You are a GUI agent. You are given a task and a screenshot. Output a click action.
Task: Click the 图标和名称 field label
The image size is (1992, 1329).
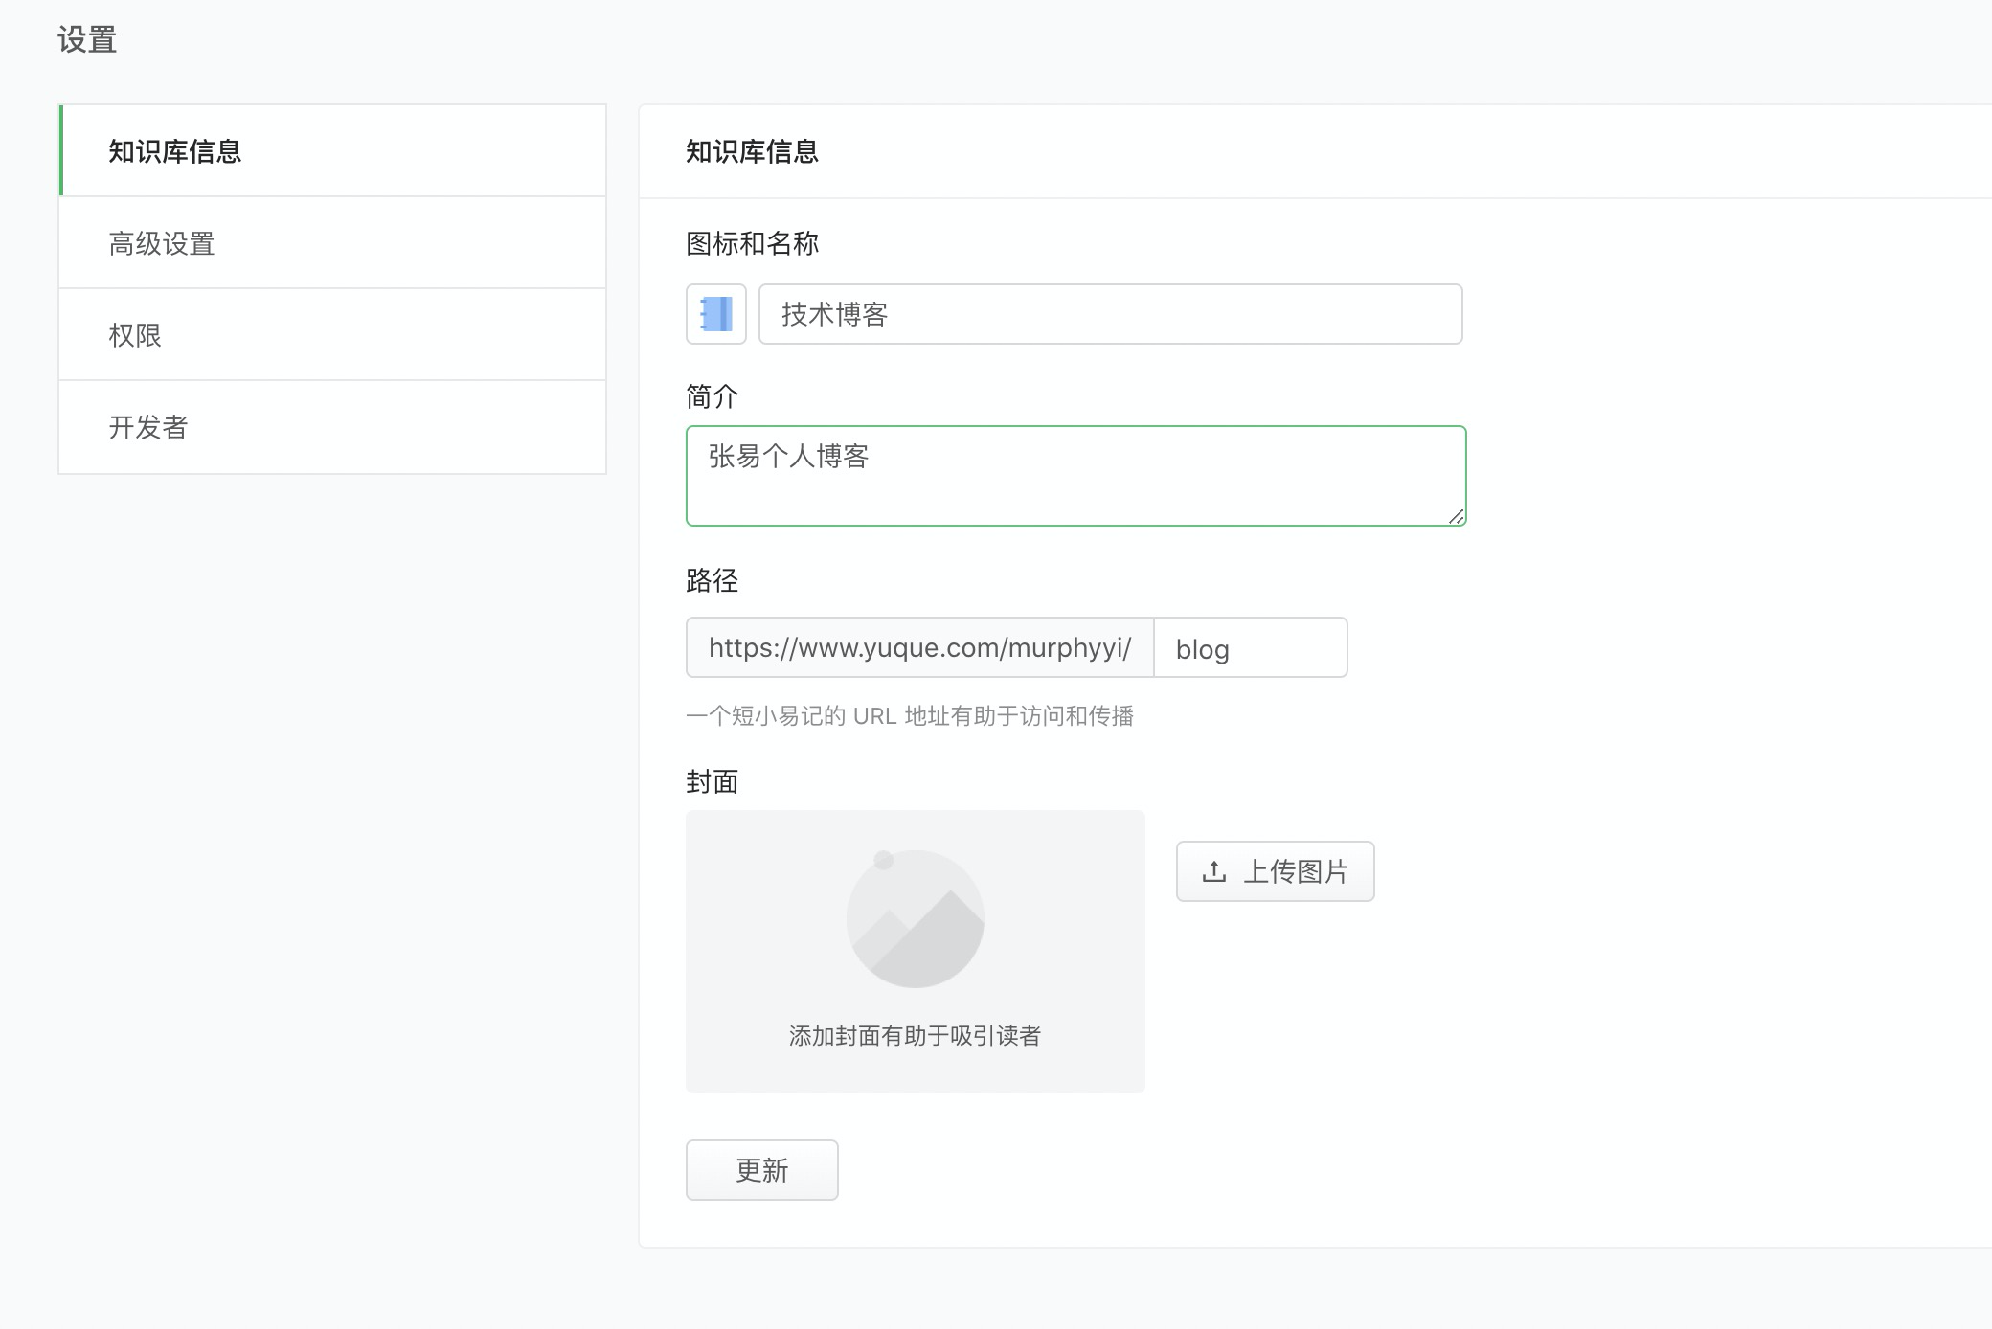[752, 243]
